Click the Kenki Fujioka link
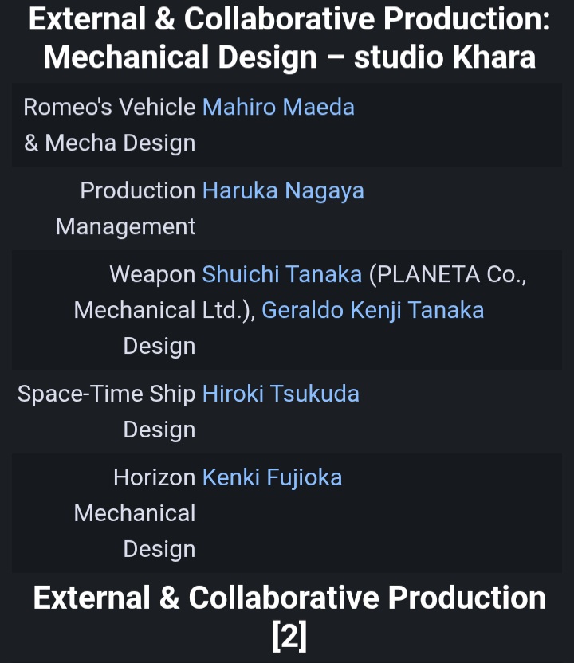The image size is (574, 663). point(272,477)
